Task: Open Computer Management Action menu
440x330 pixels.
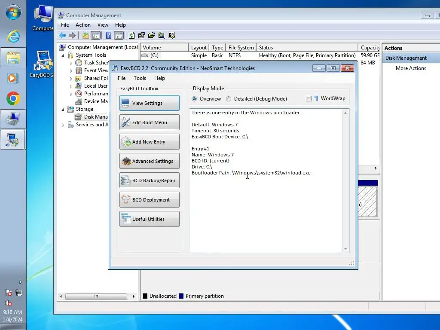Action: (x=83, y=24)
